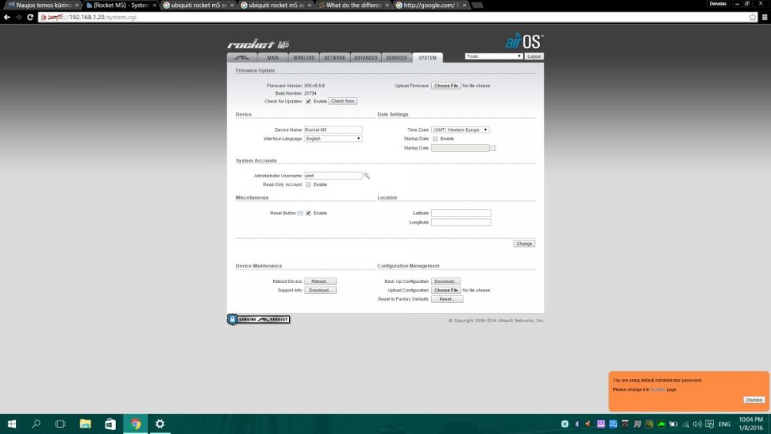
Task: Click Reset to Factory Defaults button
Action: click(x=447, y=299)
